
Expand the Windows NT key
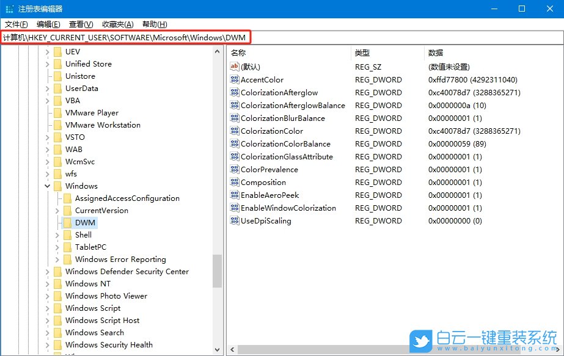coord(46,283)
